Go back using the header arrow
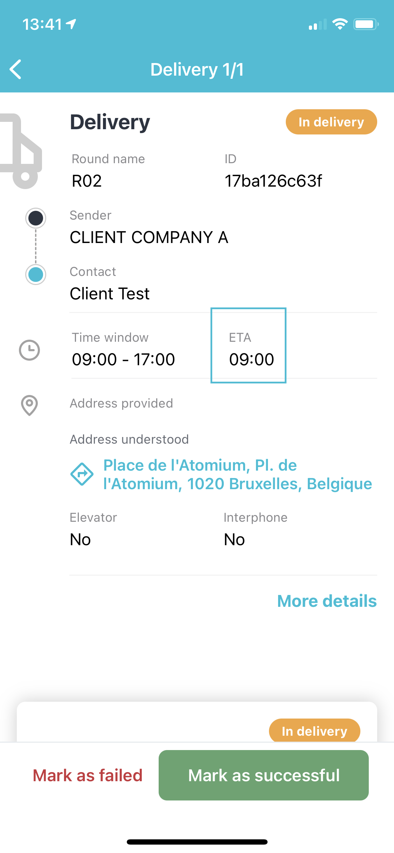 [x=15, y=69]
